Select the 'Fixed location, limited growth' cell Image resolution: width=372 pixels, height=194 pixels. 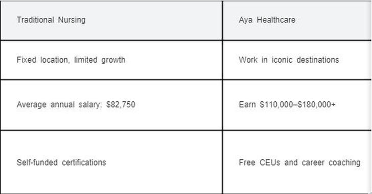click(x=111, y=60)
